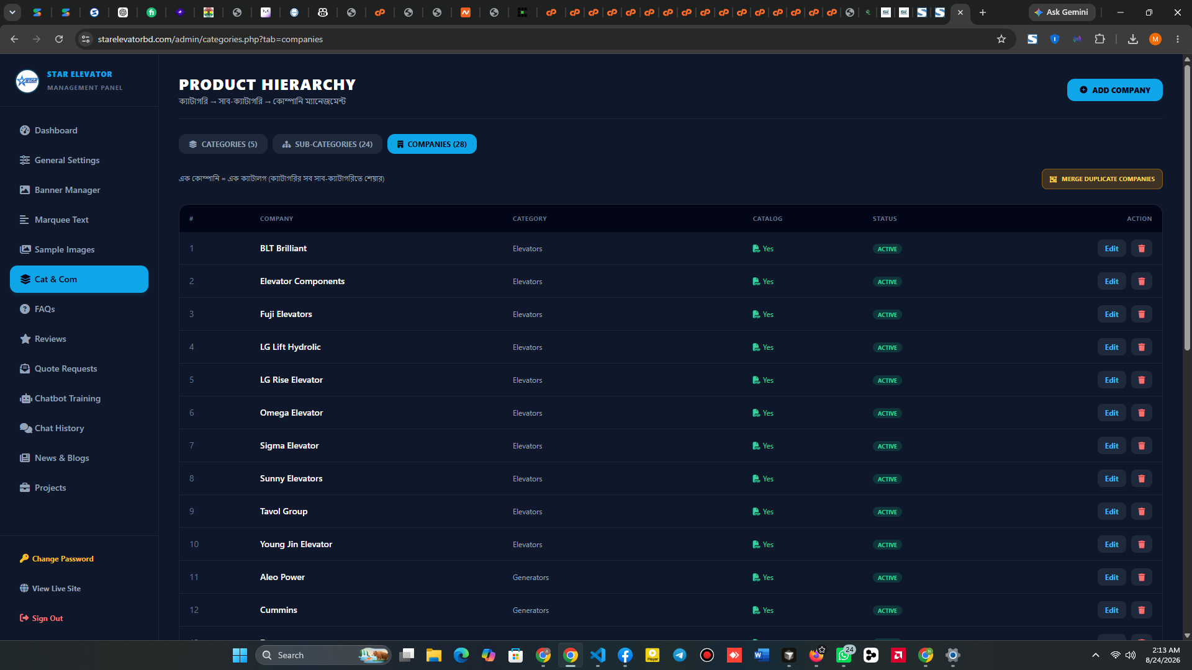Open Quote Requests
Image resolution: width=1192 pixels, height=670 pixels.
tap(79, 368)
